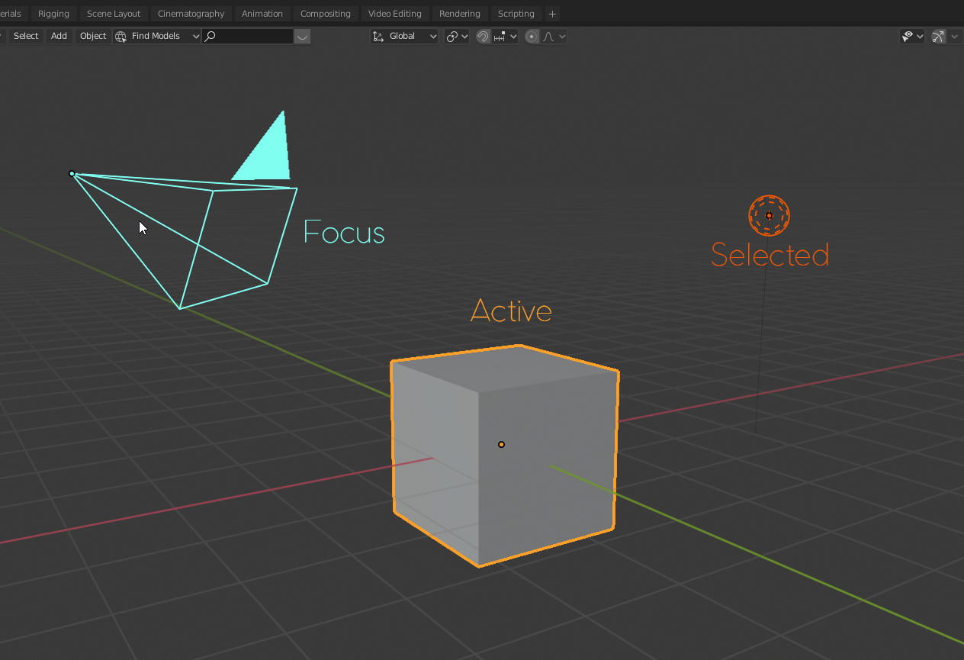Click the Selected text label

click(770, 255)
